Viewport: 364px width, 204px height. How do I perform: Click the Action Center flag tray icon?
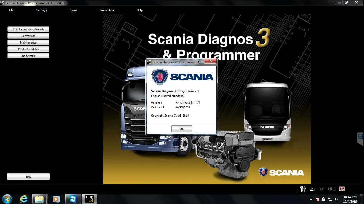(317, 199)
